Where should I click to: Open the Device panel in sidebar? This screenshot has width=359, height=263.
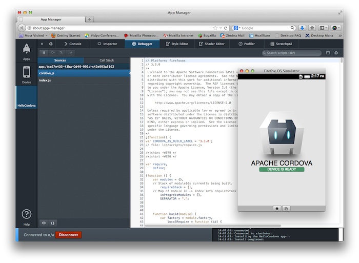pos(26,74)
